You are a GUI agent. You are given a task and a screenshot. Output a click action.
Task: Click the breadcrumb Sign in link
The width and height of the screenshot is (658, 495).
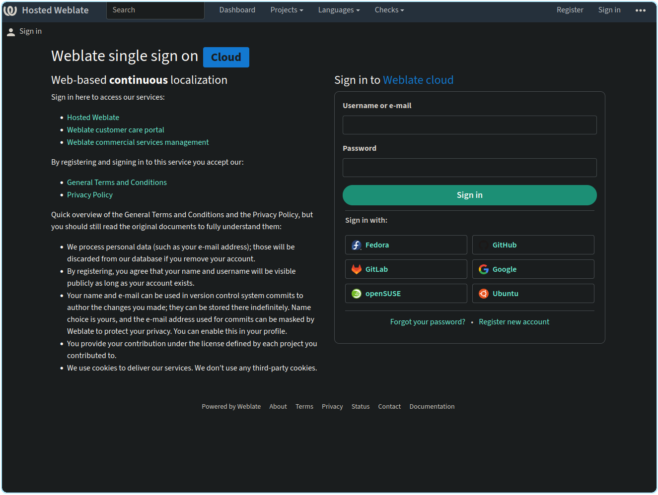tap(30, 31)
